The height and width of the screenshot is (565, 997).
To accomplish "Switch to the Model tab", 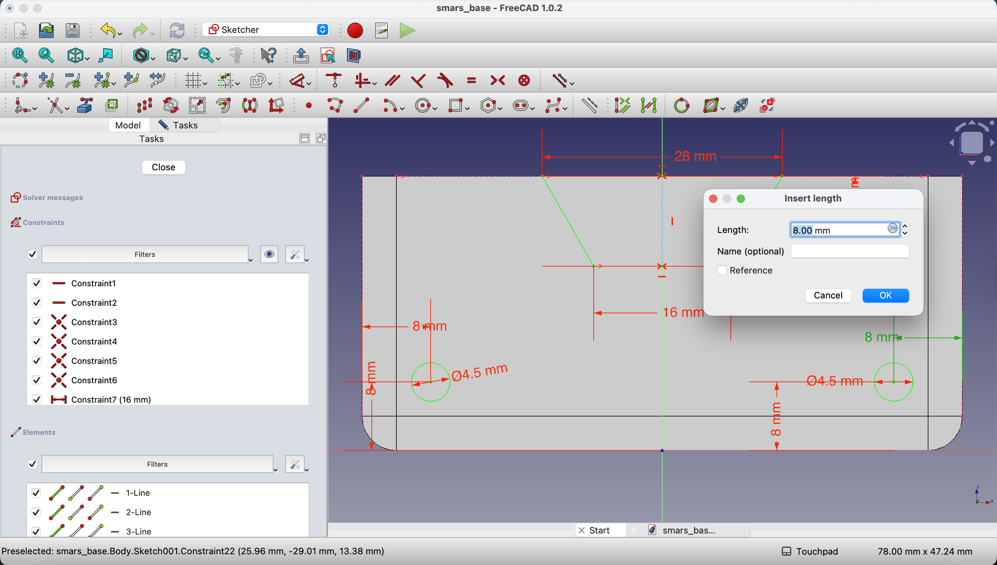I will (128, 125).
